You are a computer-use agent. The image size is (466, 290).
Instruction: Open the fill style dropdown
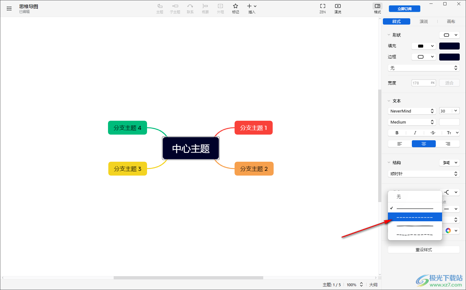[424, 46]
